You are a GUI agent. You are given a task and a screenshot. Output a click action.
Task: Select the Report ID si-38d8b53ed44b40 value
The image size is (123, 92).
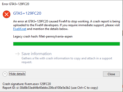[43, 88]
